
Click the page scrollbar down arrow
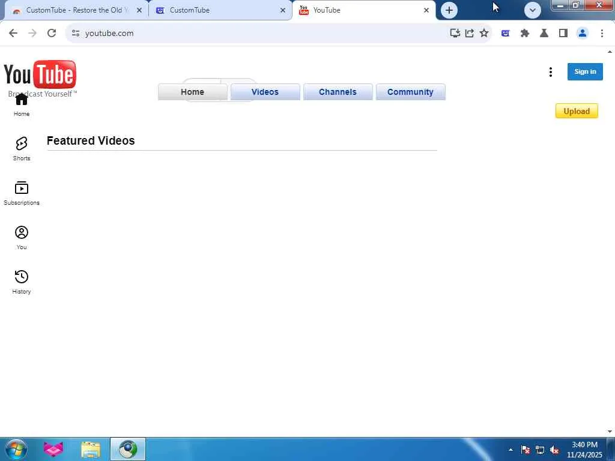pyautogui.click(x=610, y=432)
